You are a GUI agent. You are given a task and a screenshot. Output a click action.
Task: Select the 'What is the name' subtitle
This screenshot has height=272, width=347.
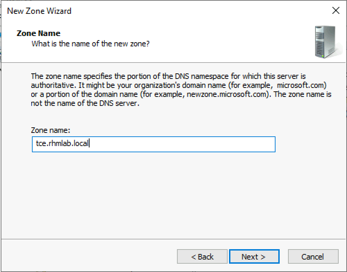click(x=90, y=44)
